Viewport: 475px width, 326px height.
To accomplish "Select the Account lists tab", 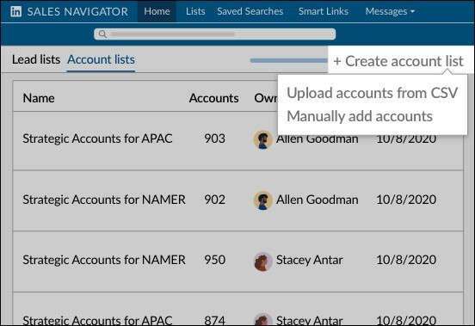I will (101, 59).
